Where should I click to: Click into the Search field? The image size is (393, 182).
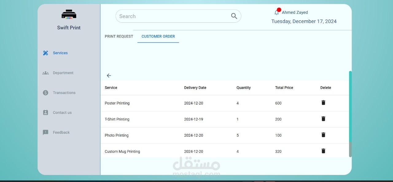click(178, 16)
